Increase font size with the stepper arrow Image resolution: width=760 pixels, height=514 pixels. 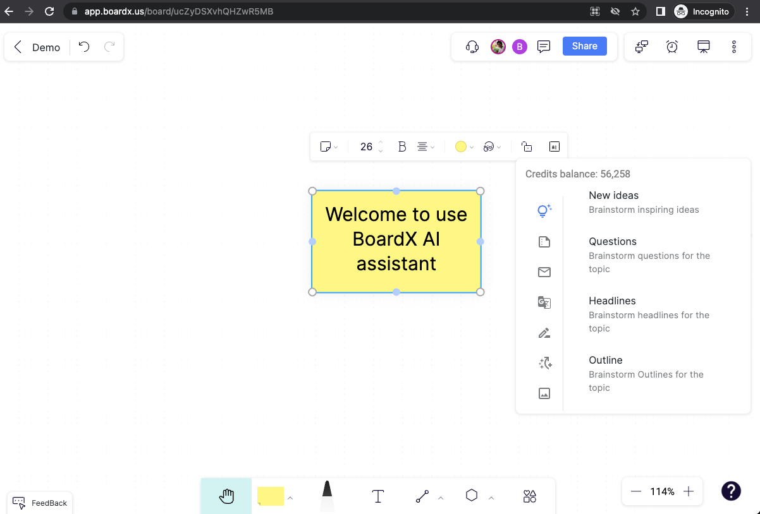coord(380,143)
